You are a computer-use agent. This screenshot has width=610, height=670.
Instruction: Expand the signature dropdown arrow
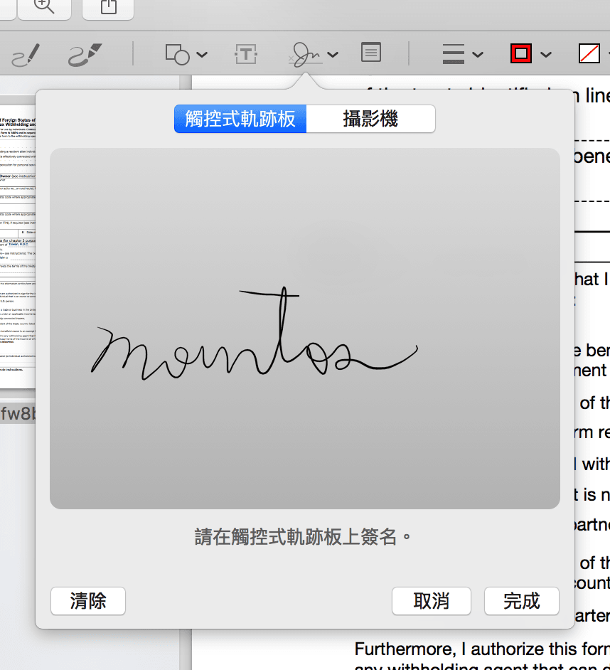click(333, 55)
